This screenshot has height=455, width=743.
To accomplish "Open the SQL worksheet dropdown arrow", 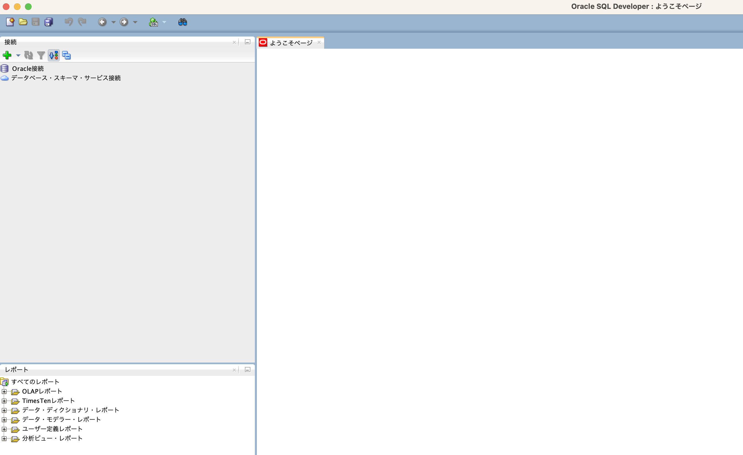I will [164, 22].
